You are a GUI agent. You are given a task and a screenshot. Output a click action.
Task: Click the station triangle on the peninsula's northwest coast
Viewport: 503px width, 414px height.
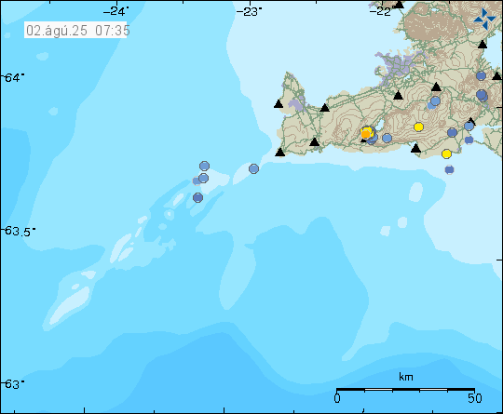tap(279, 104)
